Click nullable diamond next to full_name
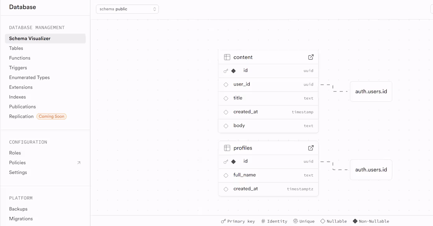The image size is (433, 226). point(226,175)
